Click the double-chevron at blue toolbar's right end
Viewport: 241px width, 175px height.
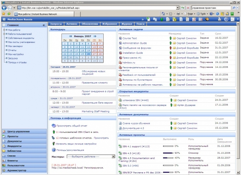click(238, 19)
